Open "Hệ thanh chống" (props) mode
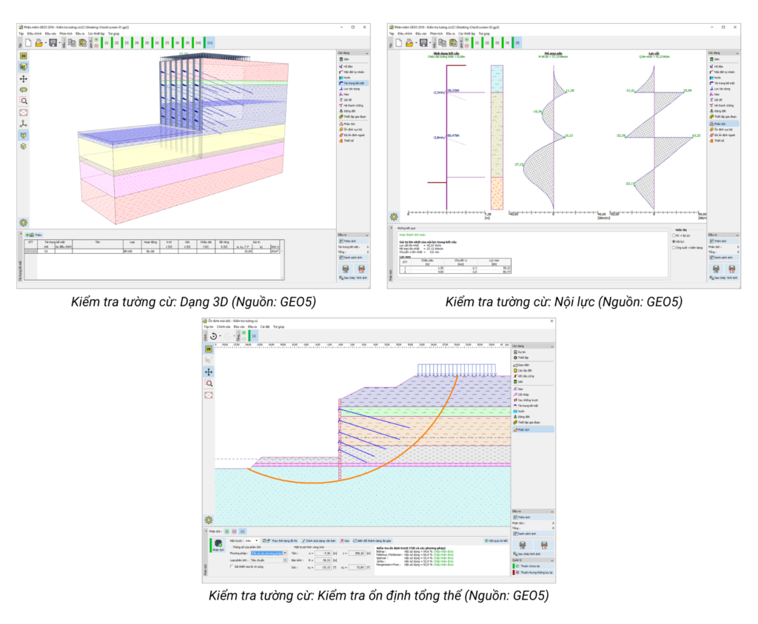 350,106
